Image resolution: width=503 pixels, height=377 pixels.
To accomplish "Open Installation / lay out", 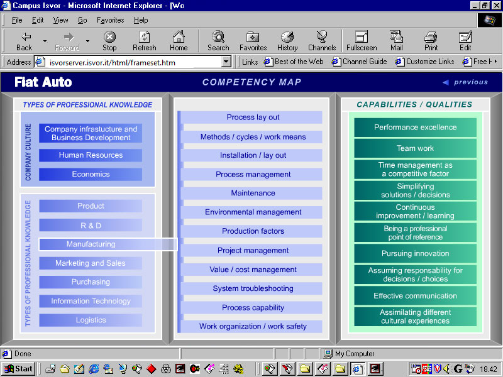I will (x=253, y=155).
